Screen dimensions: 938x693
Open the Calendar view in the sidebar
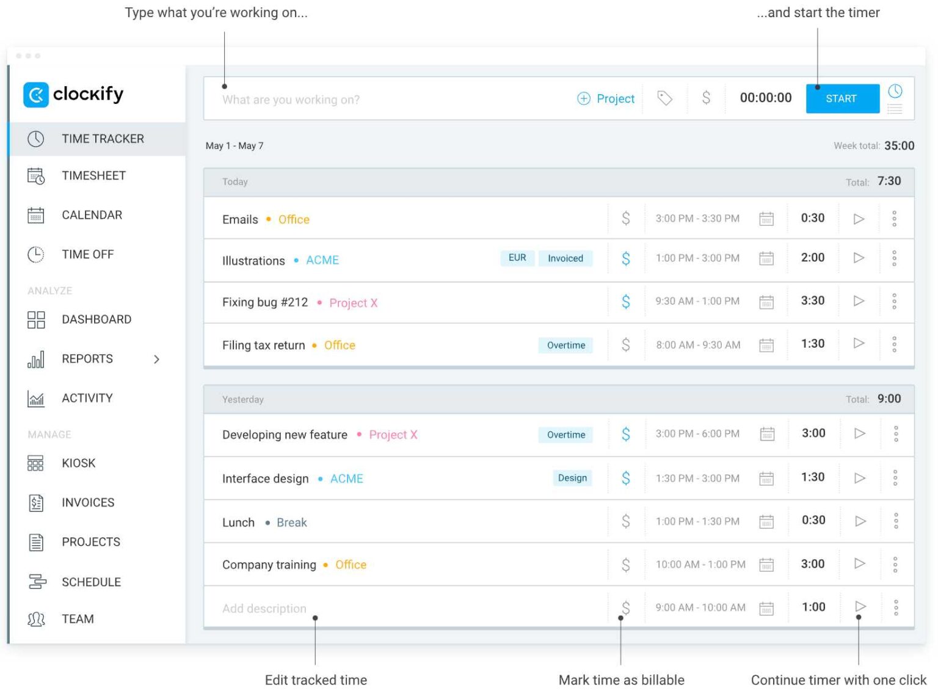pyautogui.click(x=92, y=215)
